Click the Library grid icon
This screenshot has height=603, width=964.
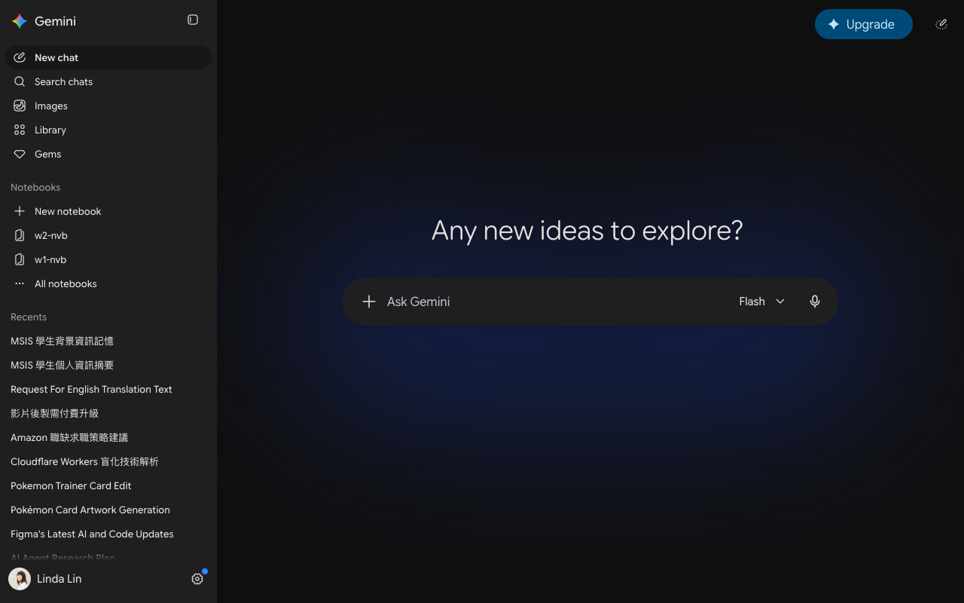(20, 130)
